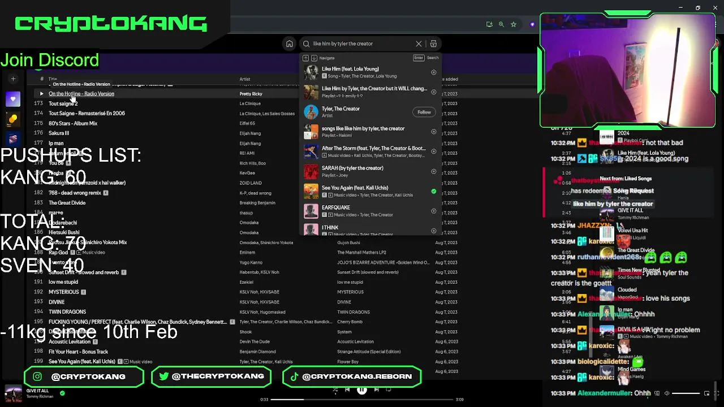Open Pretty Ricky artist link
The image size is (724, 407).
coord(251,94)
